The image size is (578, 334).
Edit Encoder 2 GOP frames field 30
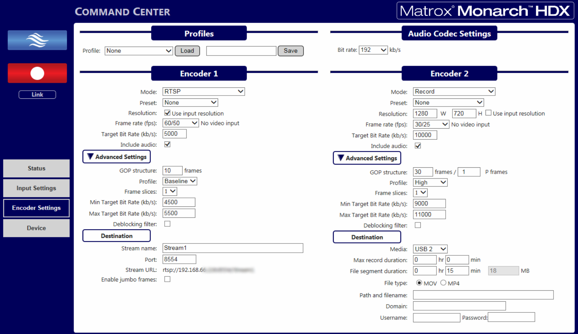click(x=423, y=172)
